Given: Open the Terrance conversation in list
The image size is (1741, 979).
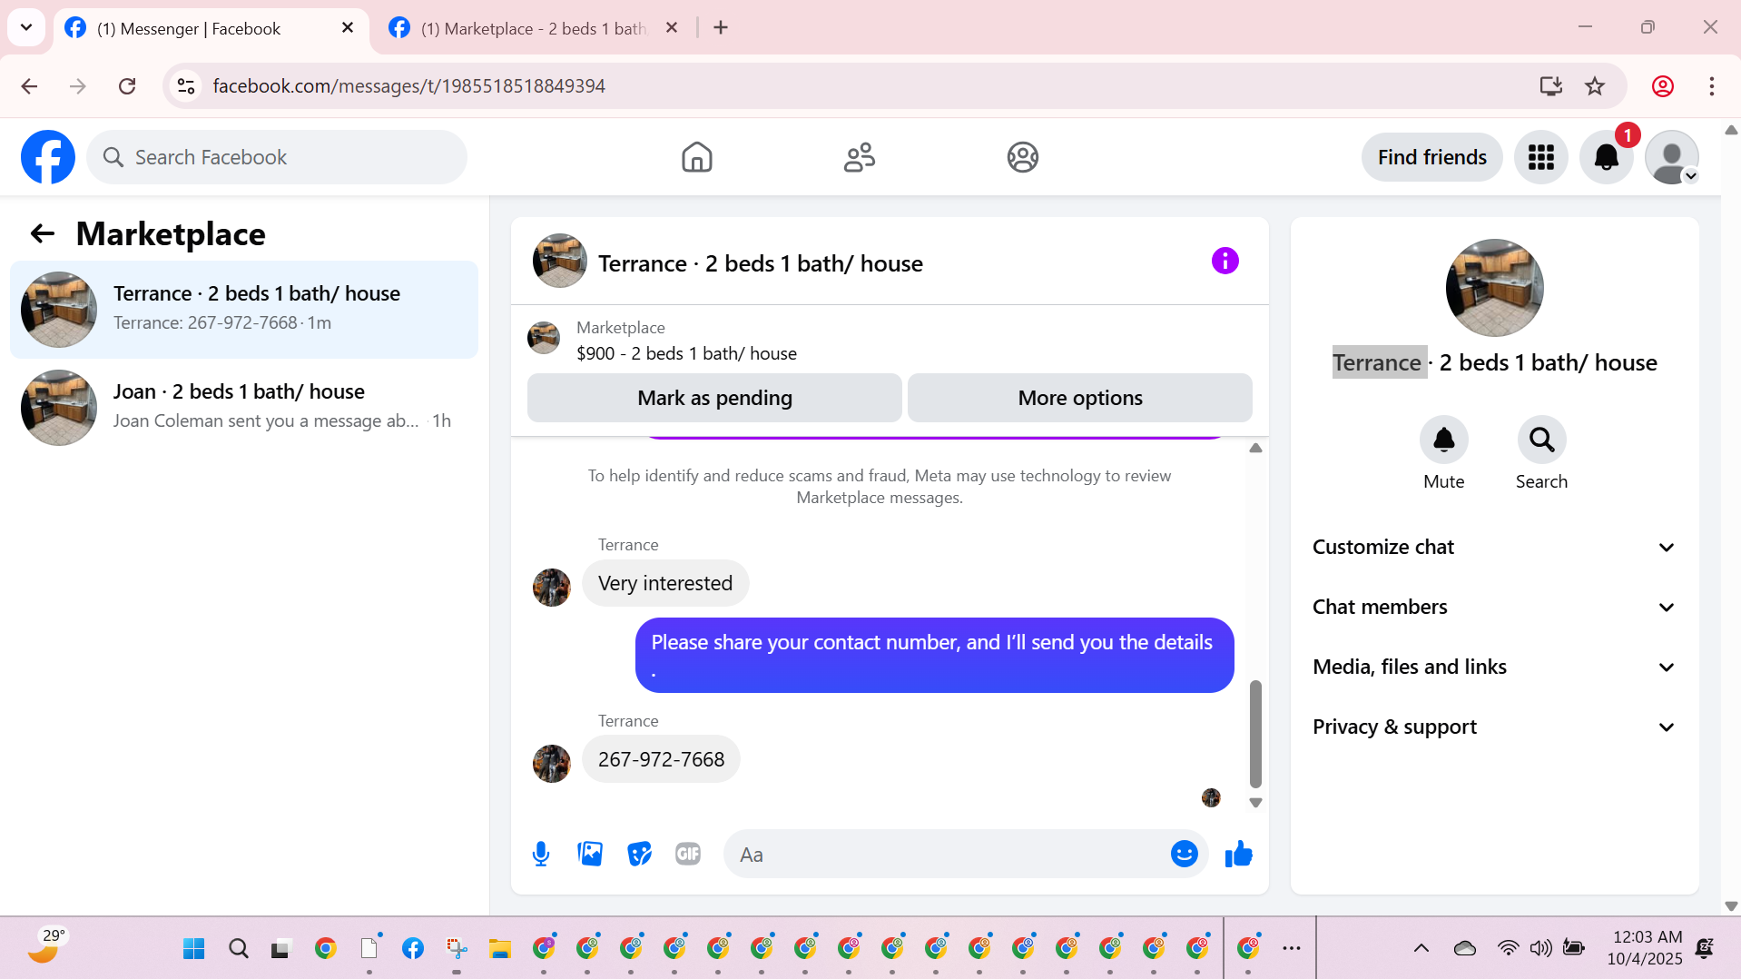Looking at the screenshot, I should pos(244,310).
